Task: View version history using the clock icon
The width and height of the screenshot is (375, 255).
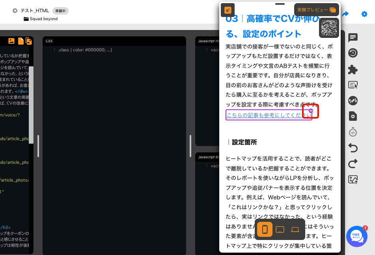Action: click(353, 53)
